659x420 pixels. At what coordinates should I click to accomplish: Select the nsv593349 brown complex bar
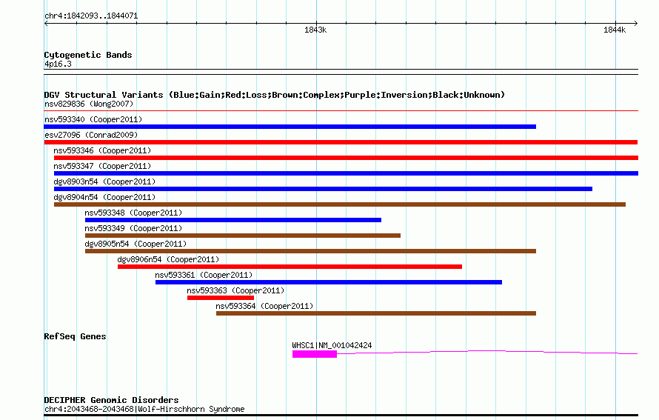[x=243, y=236]
